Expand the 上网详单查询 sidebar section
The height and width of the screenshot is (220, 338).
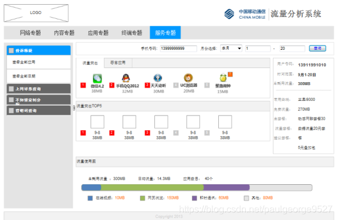pos(39,89)
